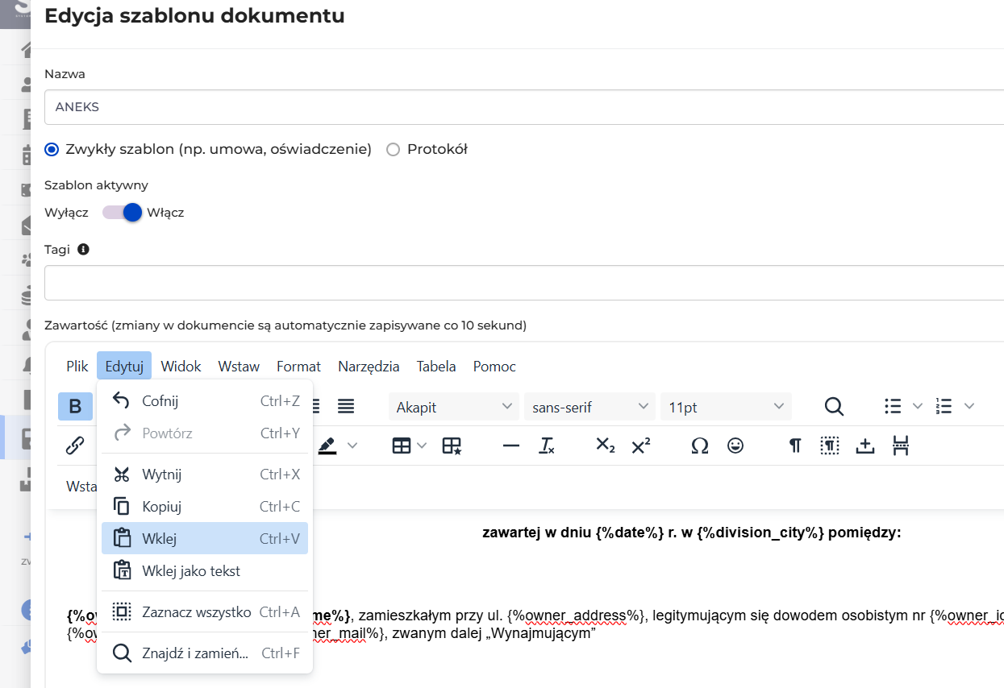Open the special characters omega dialog
Image resolution: width=1004 pixels, height=688 pixels.
(699, 446)
